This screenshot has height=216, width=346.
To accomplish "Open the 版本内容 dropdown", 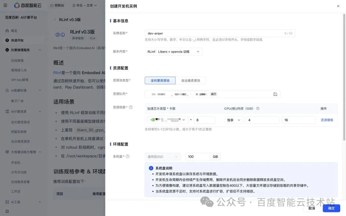I will pyautogui.click(x=173, y=52).
